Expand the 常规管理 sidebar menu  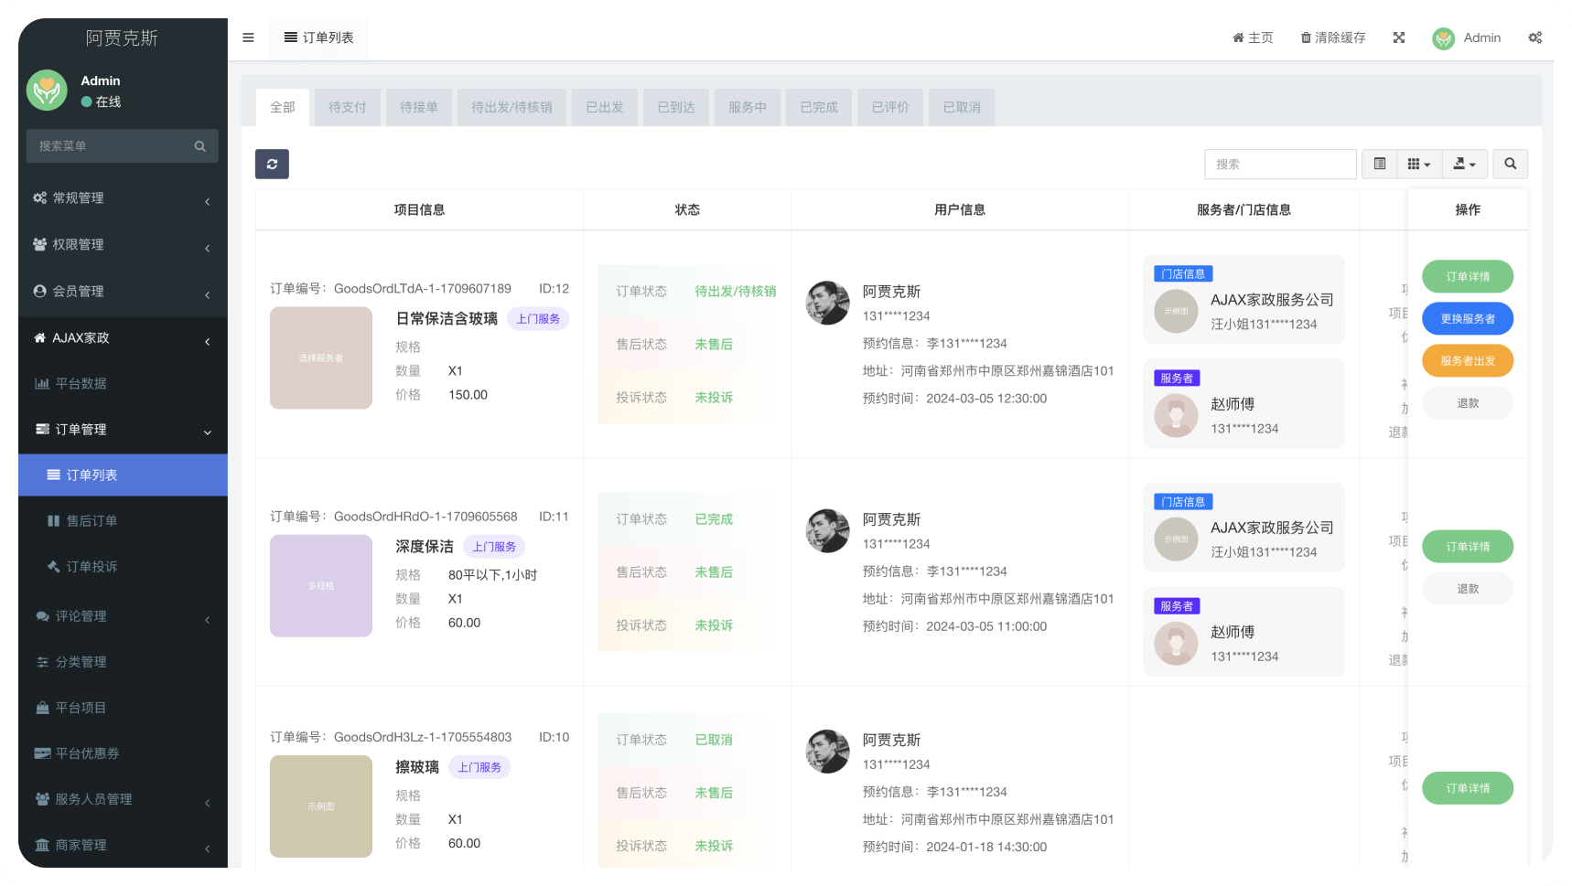[122, 198]
